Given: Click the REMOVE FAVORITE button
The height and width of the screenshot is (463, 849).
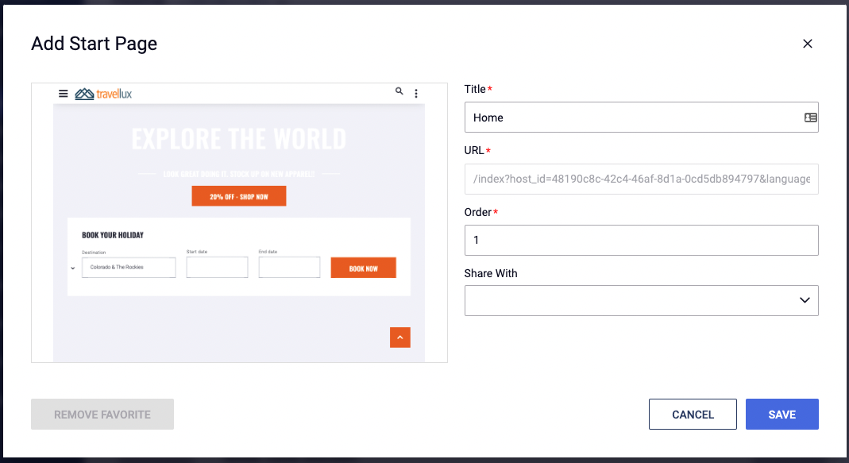Looking at the screenshot, I should (102, 414).
